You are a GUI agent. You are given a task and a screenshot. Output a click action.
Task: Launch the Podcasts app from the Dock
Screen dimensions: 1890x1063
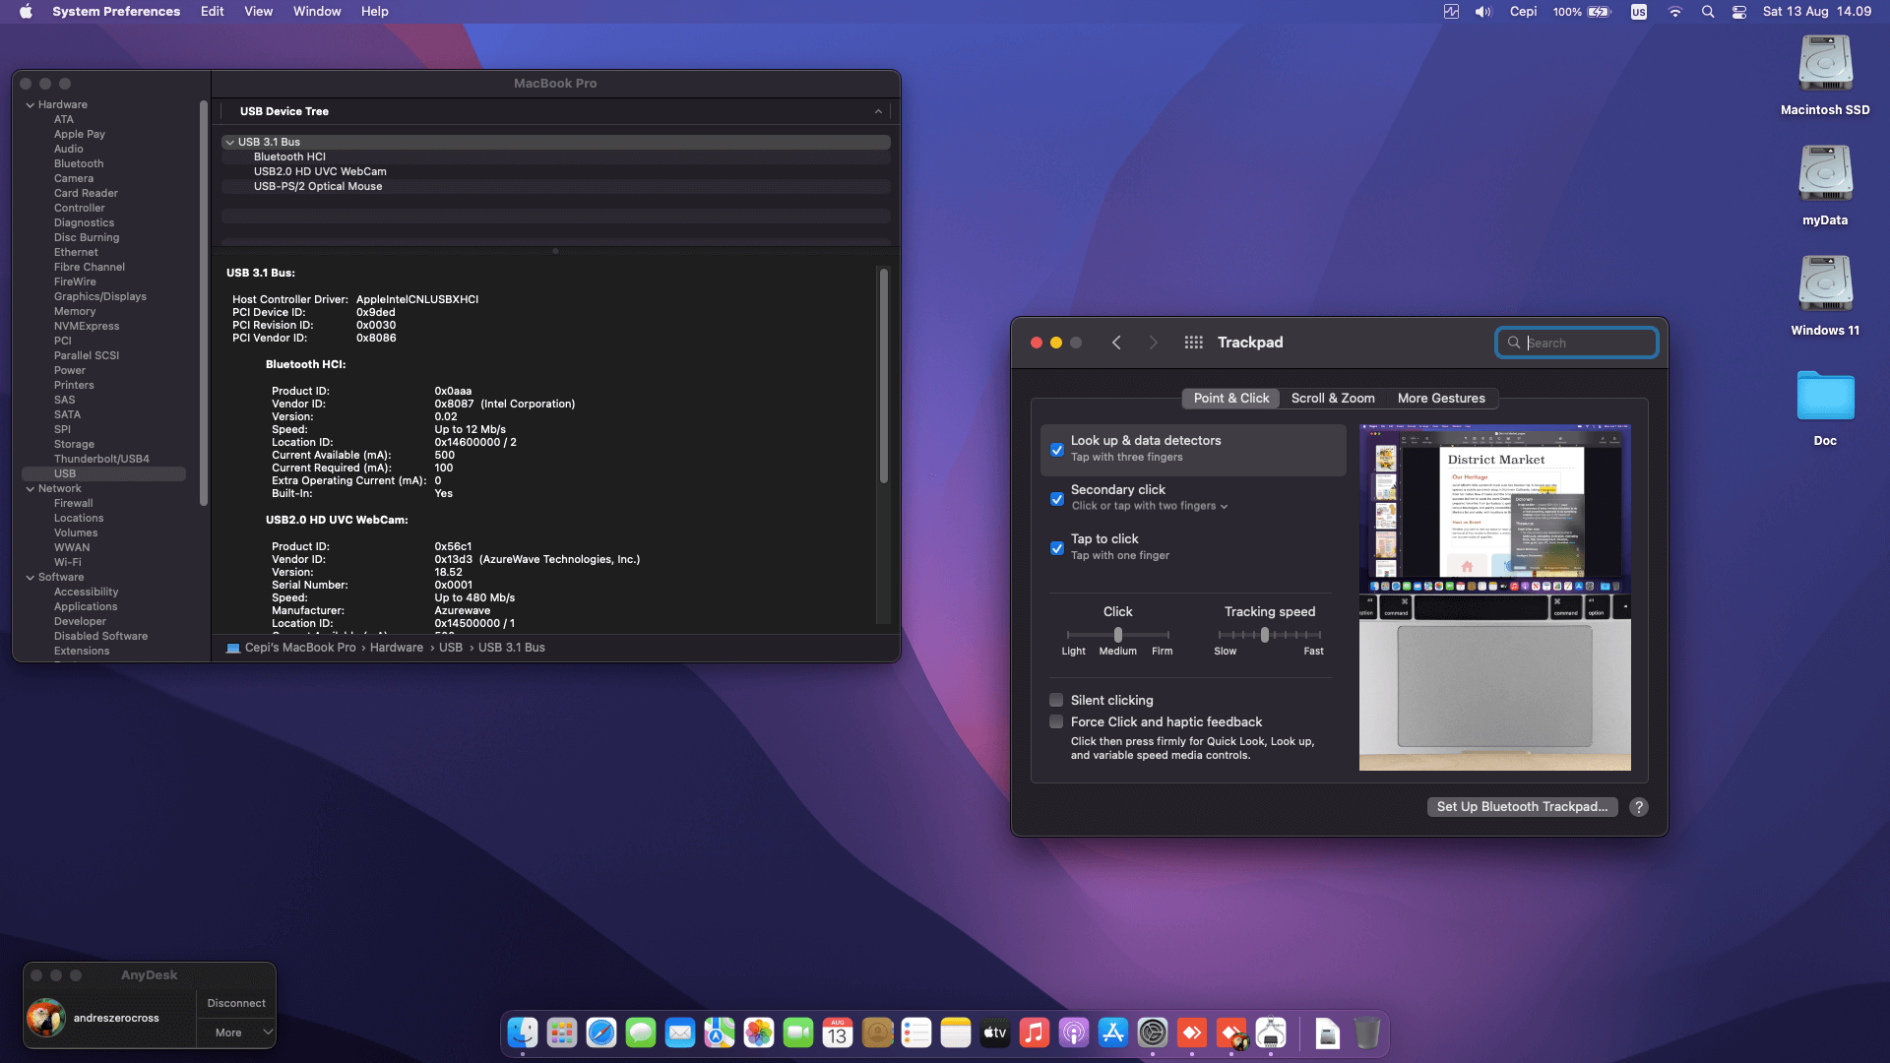[x=1073, y=1032]
